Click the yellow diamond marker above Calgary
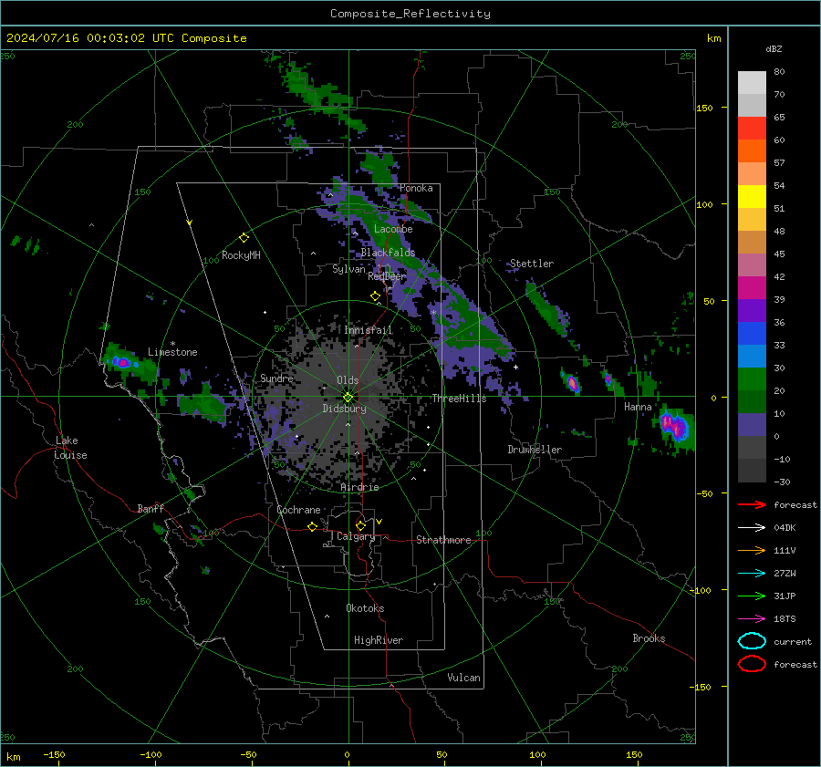The height and width of the screenshot is (767, 821). pyautogui.click(x=360, y=525)
